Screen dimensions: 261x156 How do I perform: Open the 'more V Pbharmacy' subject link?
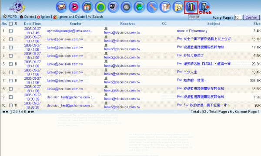[x=192, y=31]
